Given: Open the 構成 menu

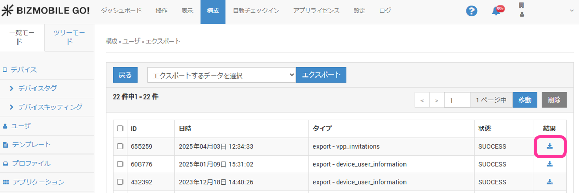Looking at the screenshot, I should pos(213,11).
